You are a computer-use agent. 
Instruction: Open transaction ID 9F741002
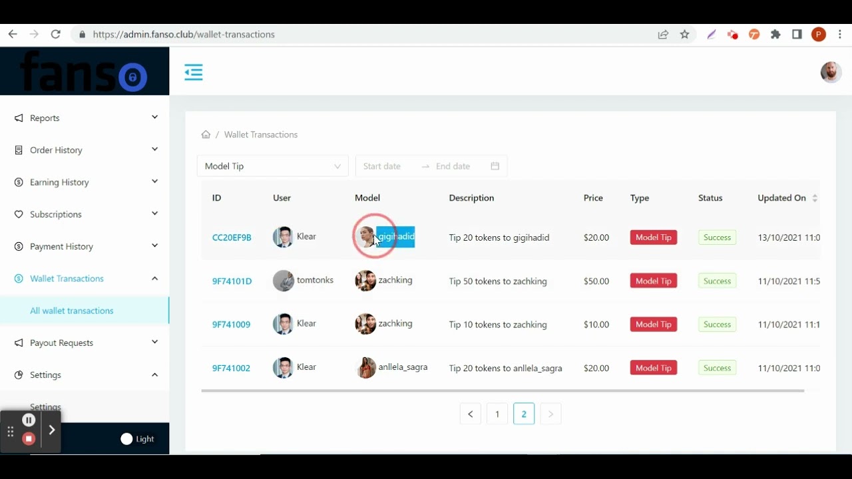tap(231, 368)
